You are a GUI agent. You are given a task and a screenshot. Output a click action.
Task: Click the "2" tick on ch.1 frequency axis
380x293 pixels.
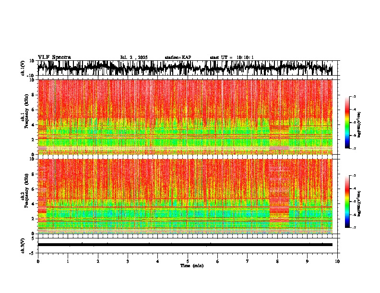[x=34, y=139]
